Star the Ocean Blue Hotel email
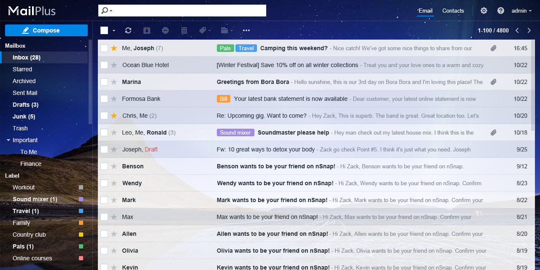This screenshot has width=540, height=270. (x=113, y=65)
